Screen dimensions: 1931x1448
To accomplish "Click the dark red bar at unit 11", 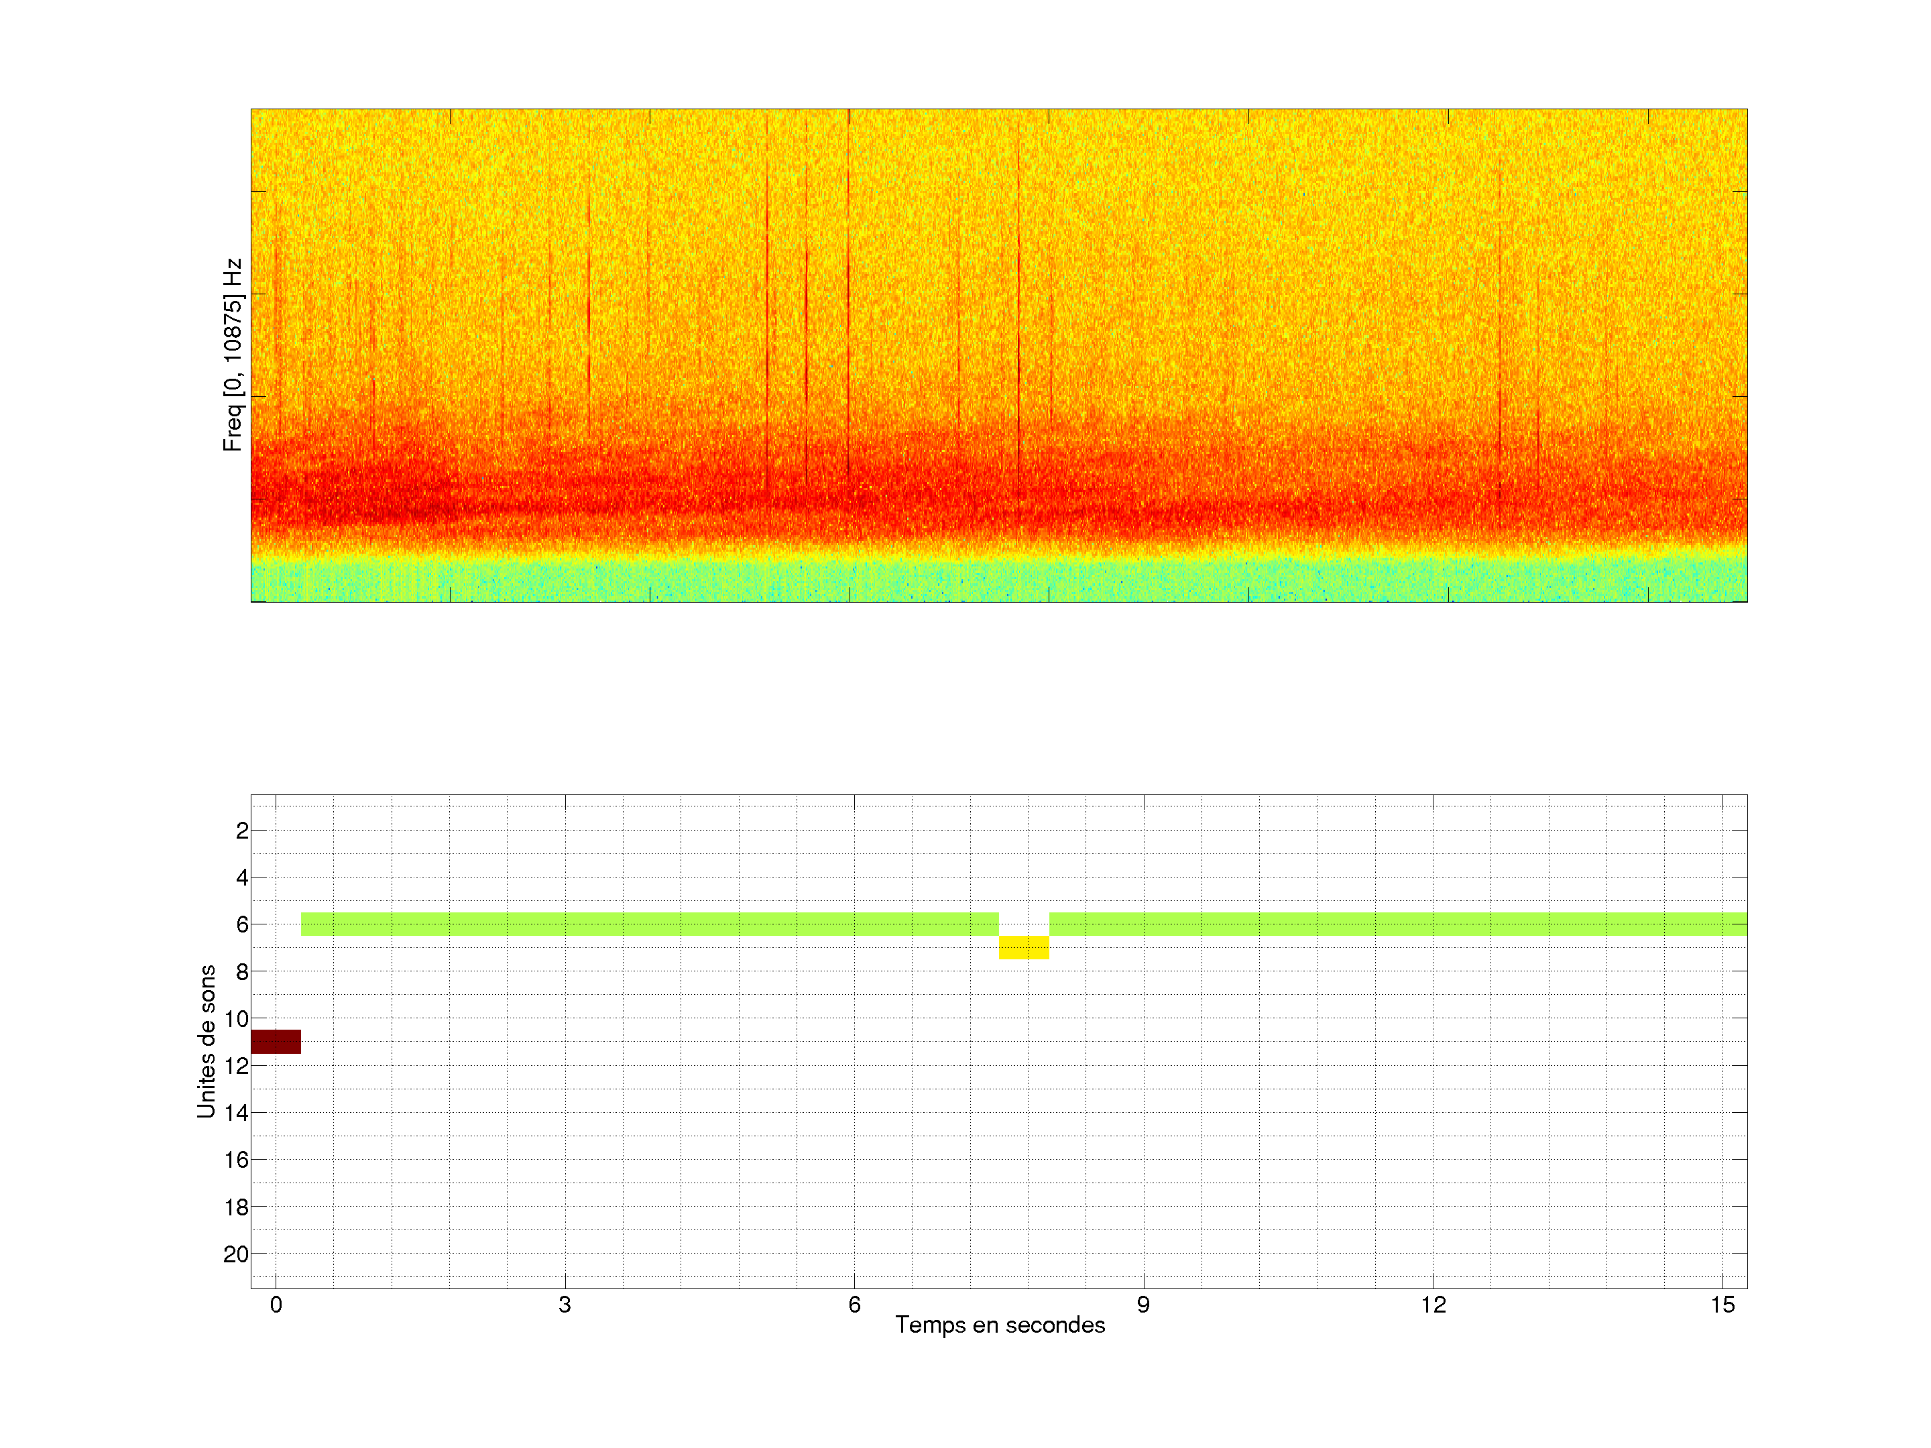I will click(x=276, y=1041).
